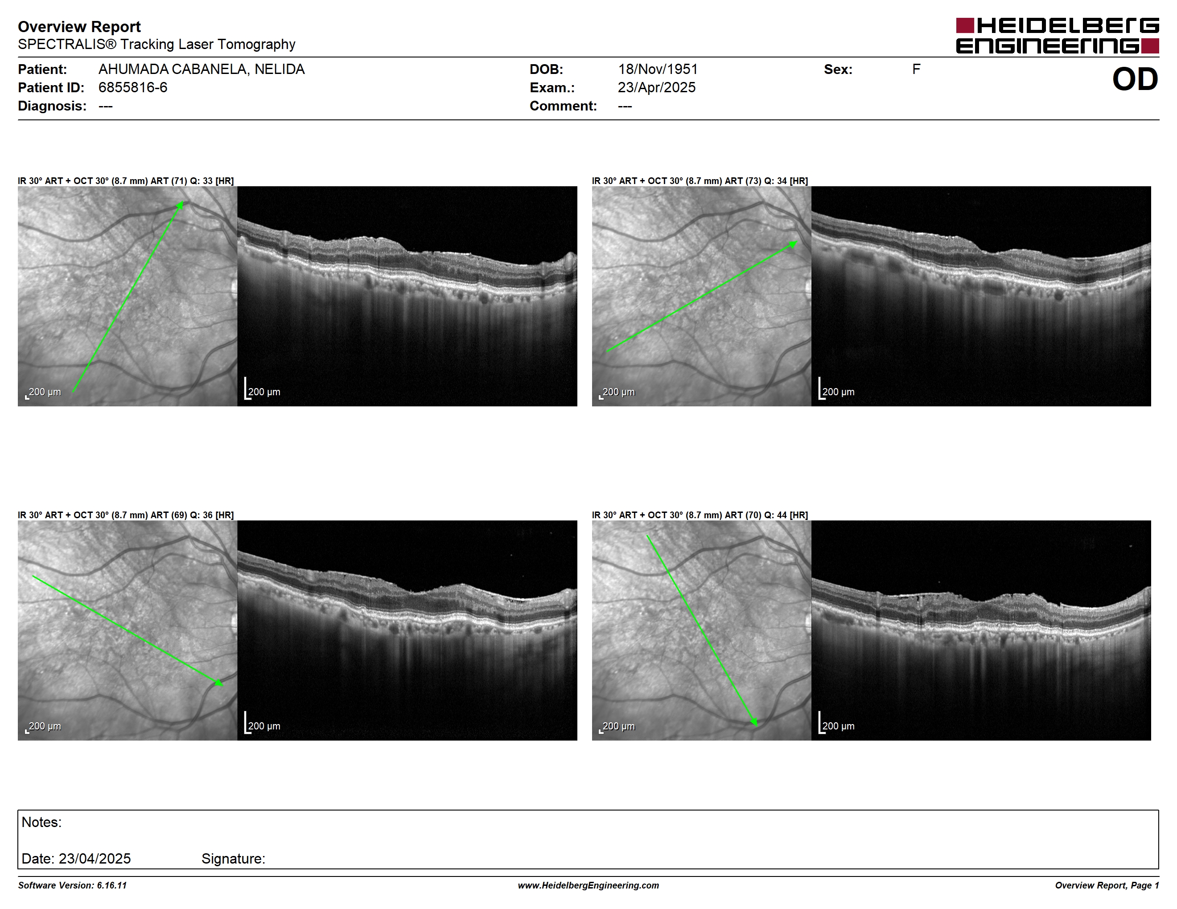Click the 'Notes:' label
Viewport: 1177px width, 909px height.
pos(41,822)
